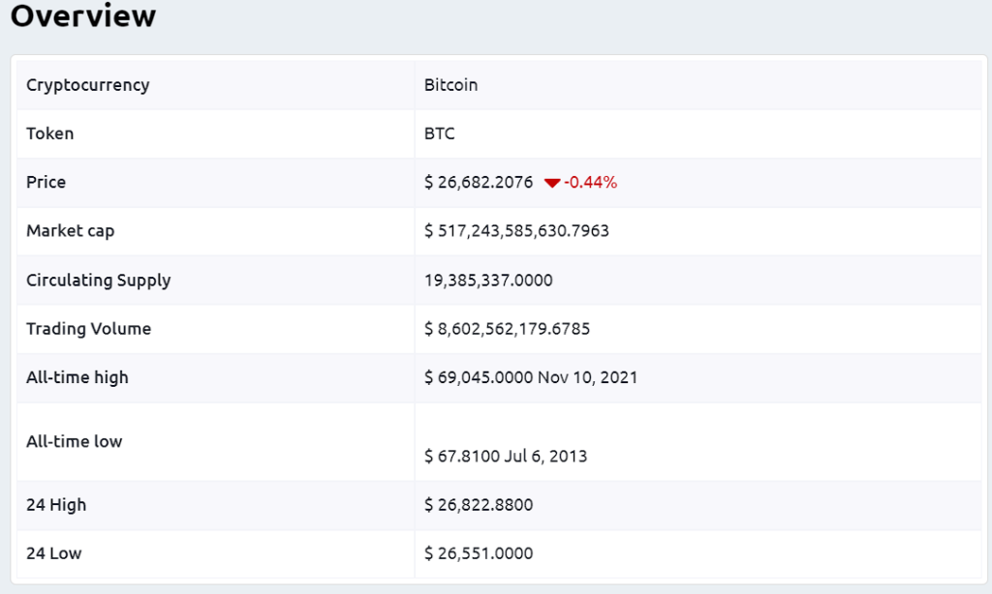Click the Overview heading
This screenshot has width=992, height=594.
(x=83, y=16)
